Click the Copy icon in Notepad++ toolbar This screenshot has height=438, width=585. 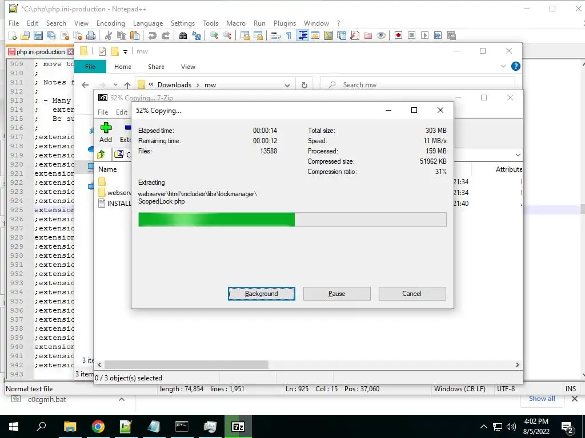click(122, 35)
